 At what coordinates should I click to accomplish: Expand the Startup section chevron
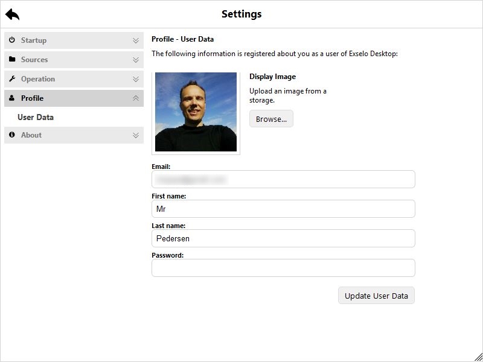point(135,40)
